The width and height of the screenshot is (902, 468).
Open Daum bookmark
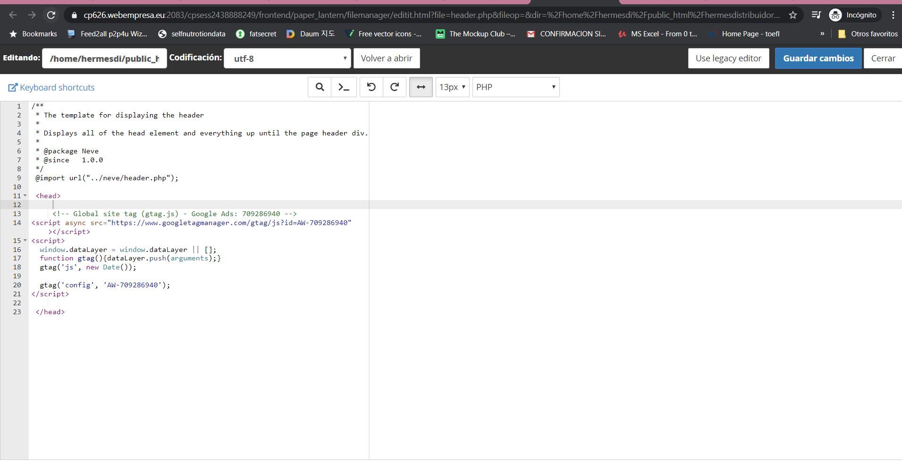(311, 34)
